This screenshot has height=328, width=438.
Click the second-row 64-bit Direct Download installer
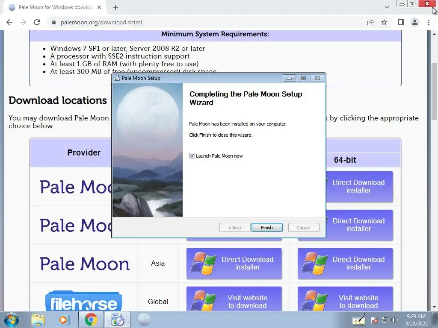click(x=359, y=225)
